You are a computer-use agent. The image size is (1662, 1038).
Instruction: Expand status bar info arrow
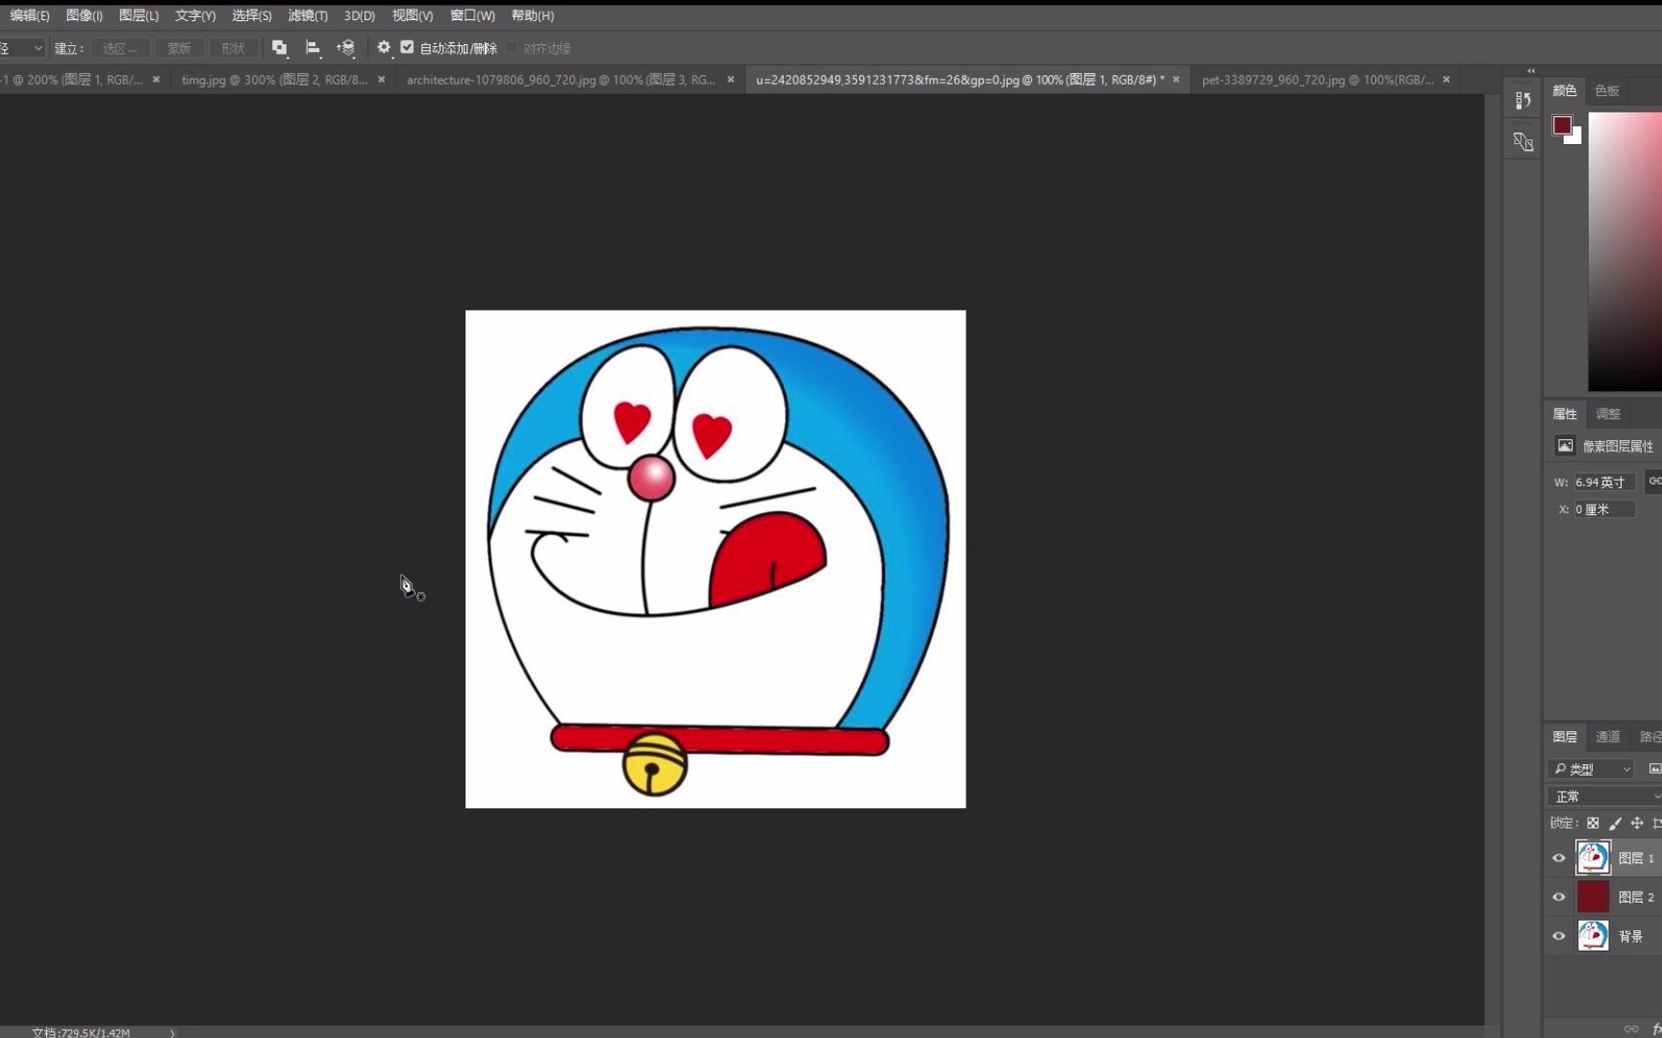172,1033
